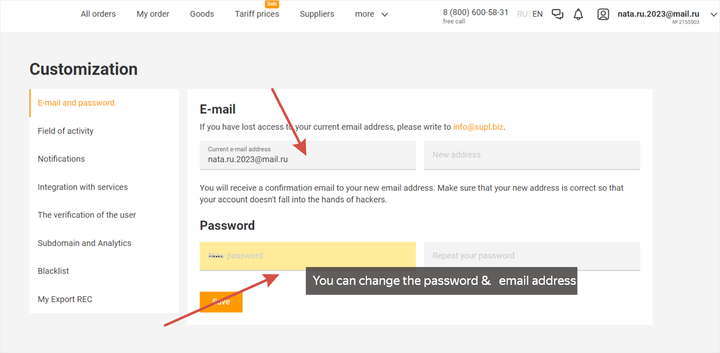Open the Notifications settings tab
Image resolution: width=720 pixels, height=353 pixels.
[x=61, y=159]
